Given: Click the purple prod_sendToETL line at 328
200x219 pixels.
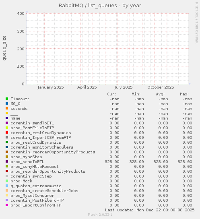Looking at the screenshot, I should click(x=107, y=26).
